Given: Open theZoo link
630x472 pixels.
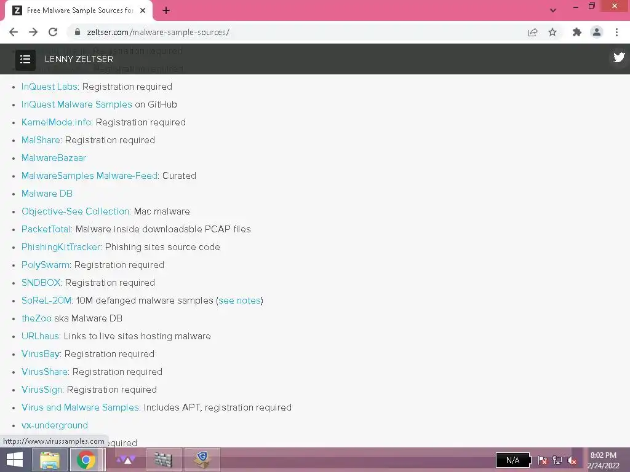Looking at the screenshot, I should point(36,318).
